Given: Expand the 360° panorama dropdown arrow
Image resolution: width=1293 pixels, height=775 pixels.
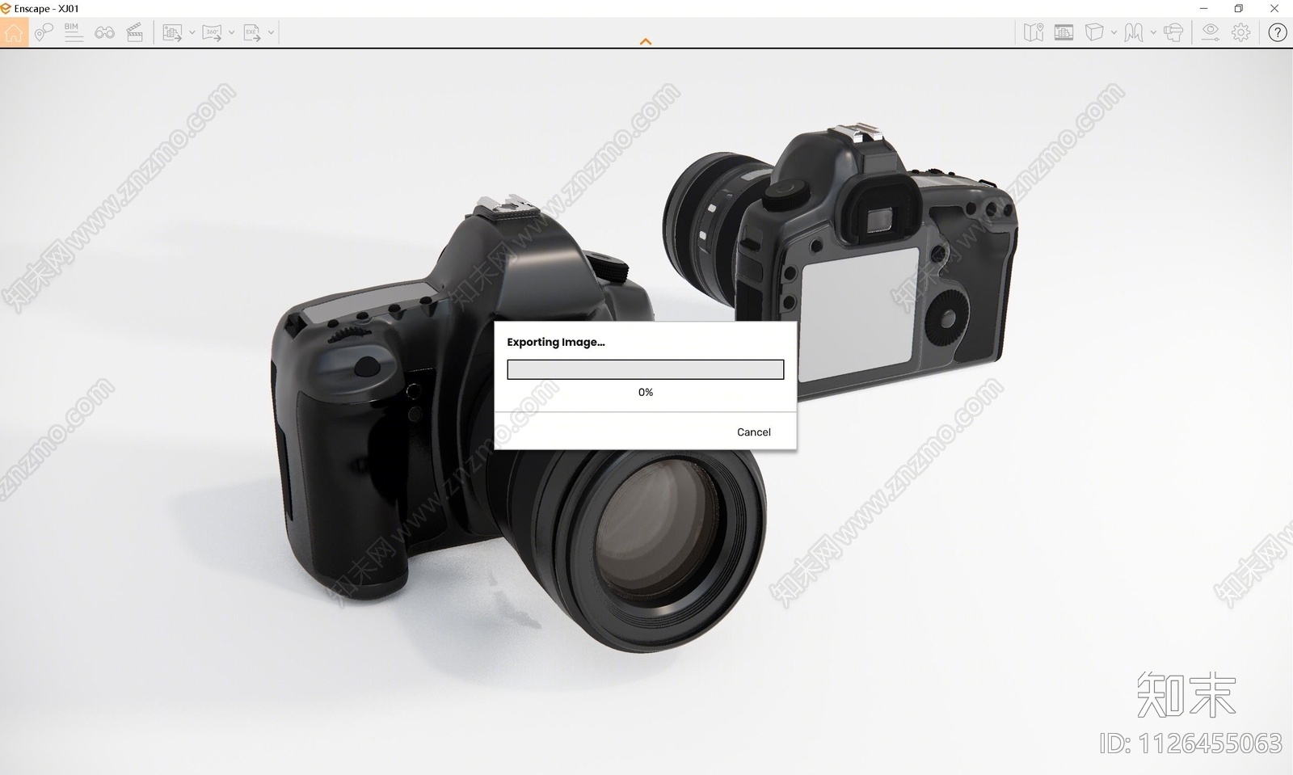Looking at the screenshot, I should 231,33.
